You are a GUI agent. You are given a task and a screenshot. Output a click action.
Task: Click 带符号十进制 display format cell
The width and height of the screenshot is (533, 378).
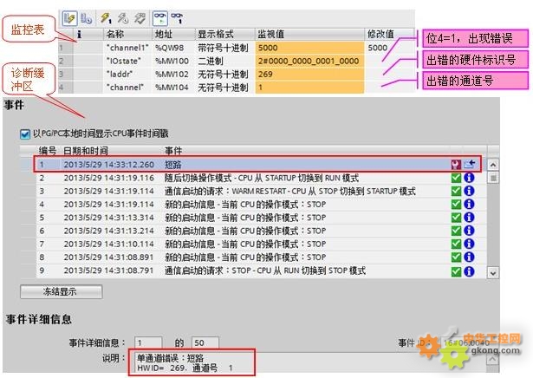(225, 48)
